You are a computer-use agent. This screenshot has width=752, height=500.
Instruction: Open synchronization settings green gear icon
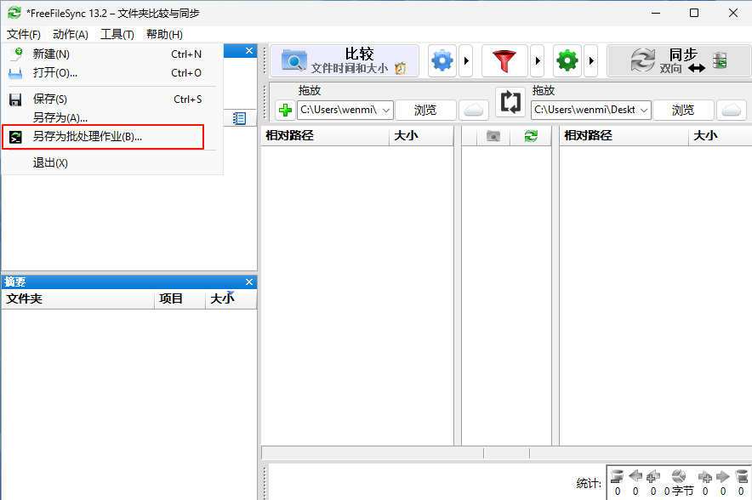567,61
